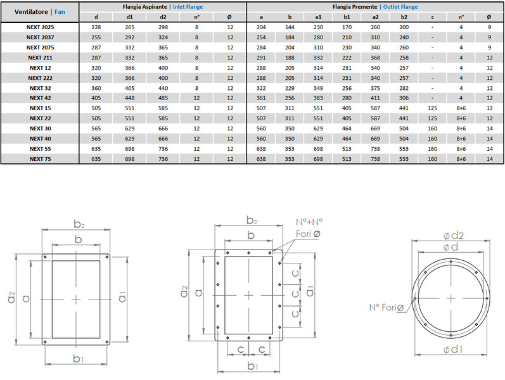Click the NEXT 15 row label

click(x=40, y=108)
